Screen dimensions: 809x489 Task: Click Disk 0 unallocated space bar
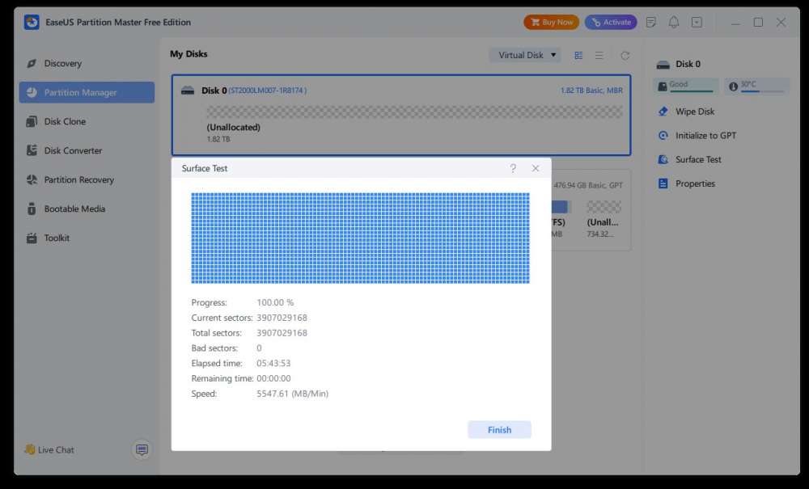[x=415, y=112]
